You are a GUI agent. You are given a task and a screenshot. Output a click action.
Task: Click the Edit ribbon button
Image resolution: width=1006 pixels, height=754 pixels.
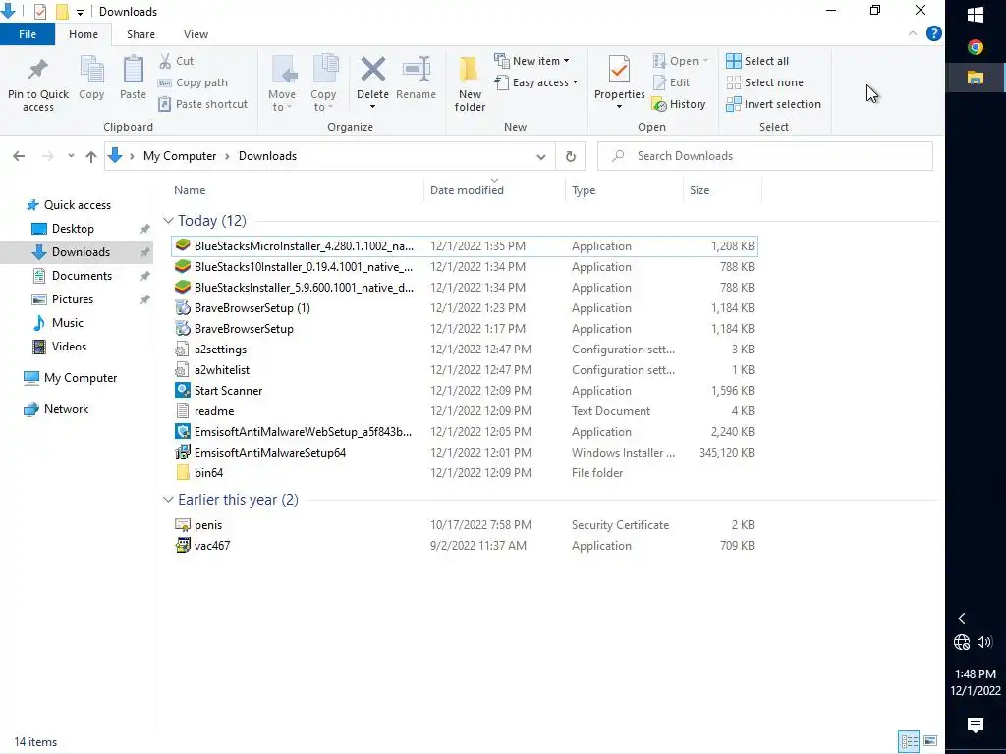click(672, 82)
